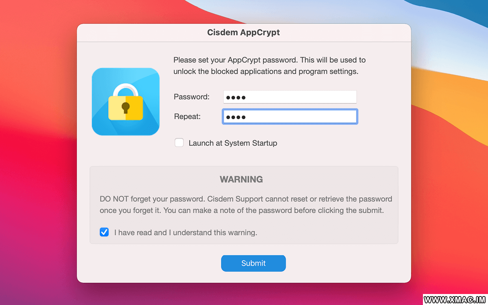
Task: Click the keyhole on the padlock icon
Action: click(x=126, y=108)
